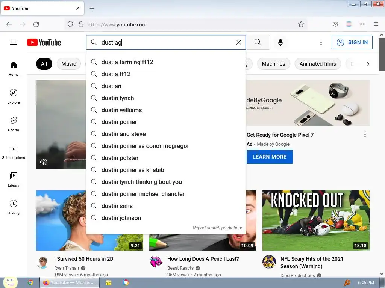Open Library in the sidebar
Image resolution: width=385 pixels, height=288 pixels.
pyautogui.click(x=14, y=180)
